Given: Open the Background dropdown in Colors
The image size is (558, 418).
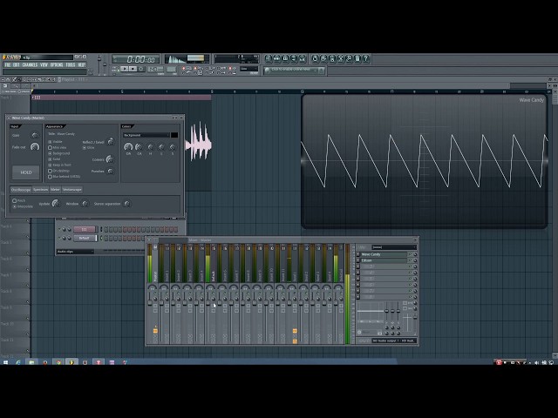Looking at the screenshot, I should 146,135.
